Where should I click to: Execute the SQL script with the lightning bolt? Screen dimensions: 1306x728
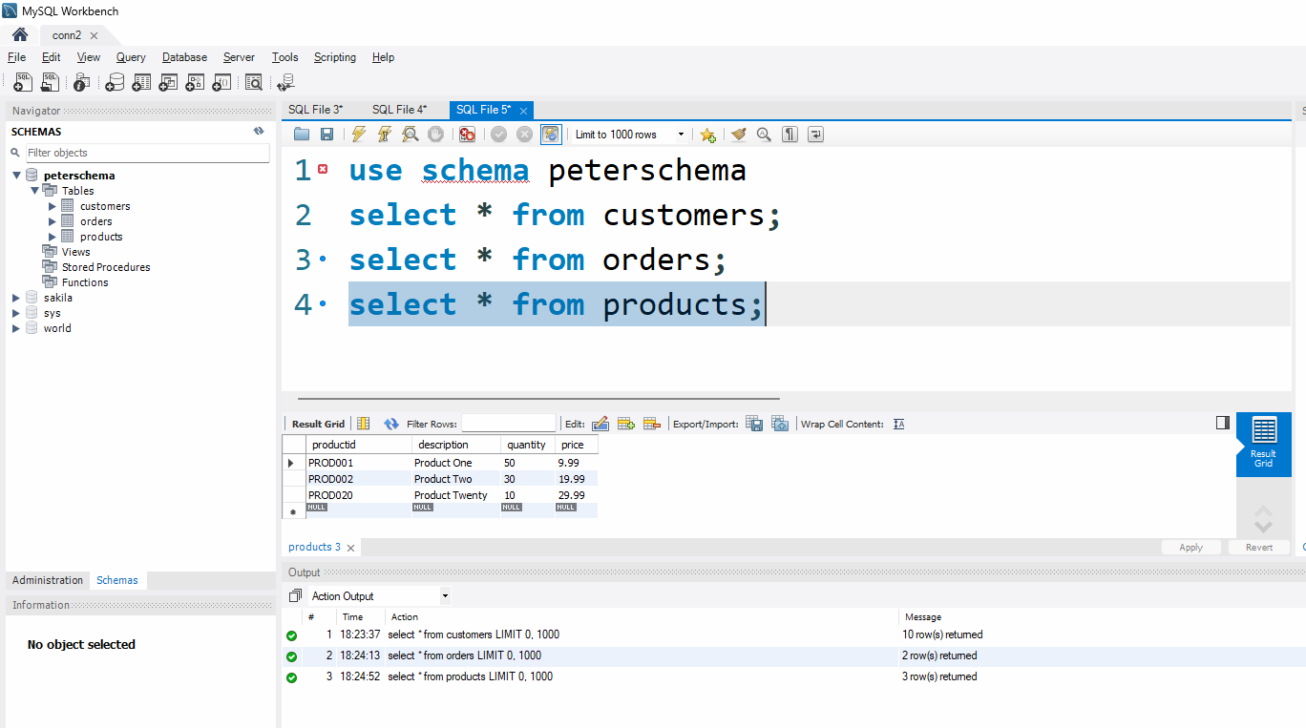click(x=359, y=135)
